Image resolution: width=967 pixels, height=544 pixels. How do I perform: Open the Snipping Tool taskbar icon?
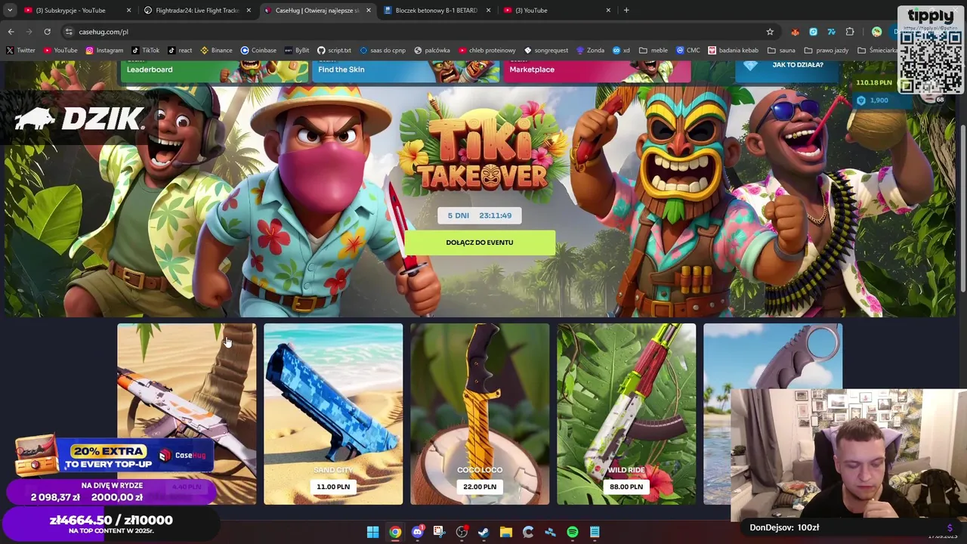pyautogui.click(x=439, y=532)
